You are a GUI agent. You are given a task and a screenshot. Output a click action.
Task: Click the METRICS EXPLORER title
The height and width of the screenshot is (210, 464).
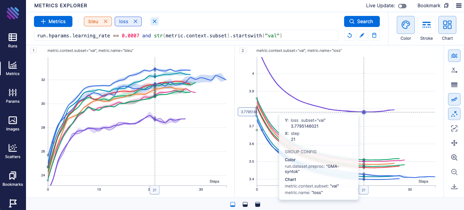[x=61, y=6]
